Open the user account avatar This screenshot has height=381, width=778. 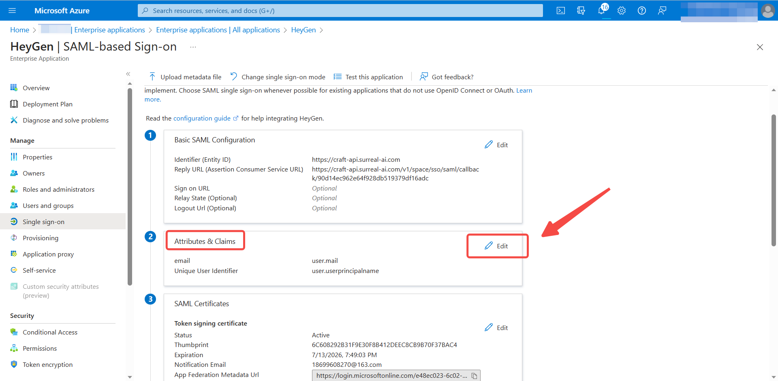[768, 11]
